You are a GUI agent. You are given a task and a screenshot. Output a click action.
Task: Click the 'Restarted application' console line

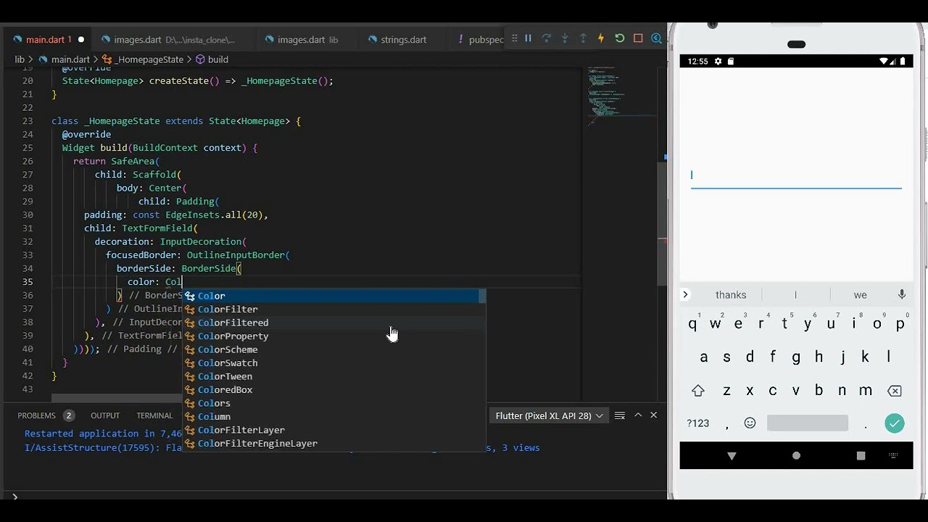pyautogui.click(x=103, y=434)
